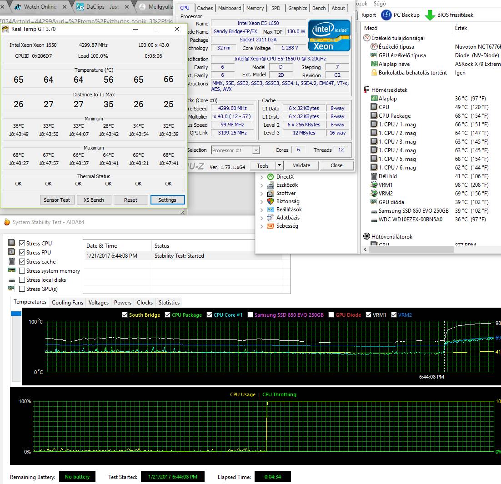This screenshot has width=501, height=484.
Task: Click Sensor Test button in Real Temp
Action: [x=57, y=200]
